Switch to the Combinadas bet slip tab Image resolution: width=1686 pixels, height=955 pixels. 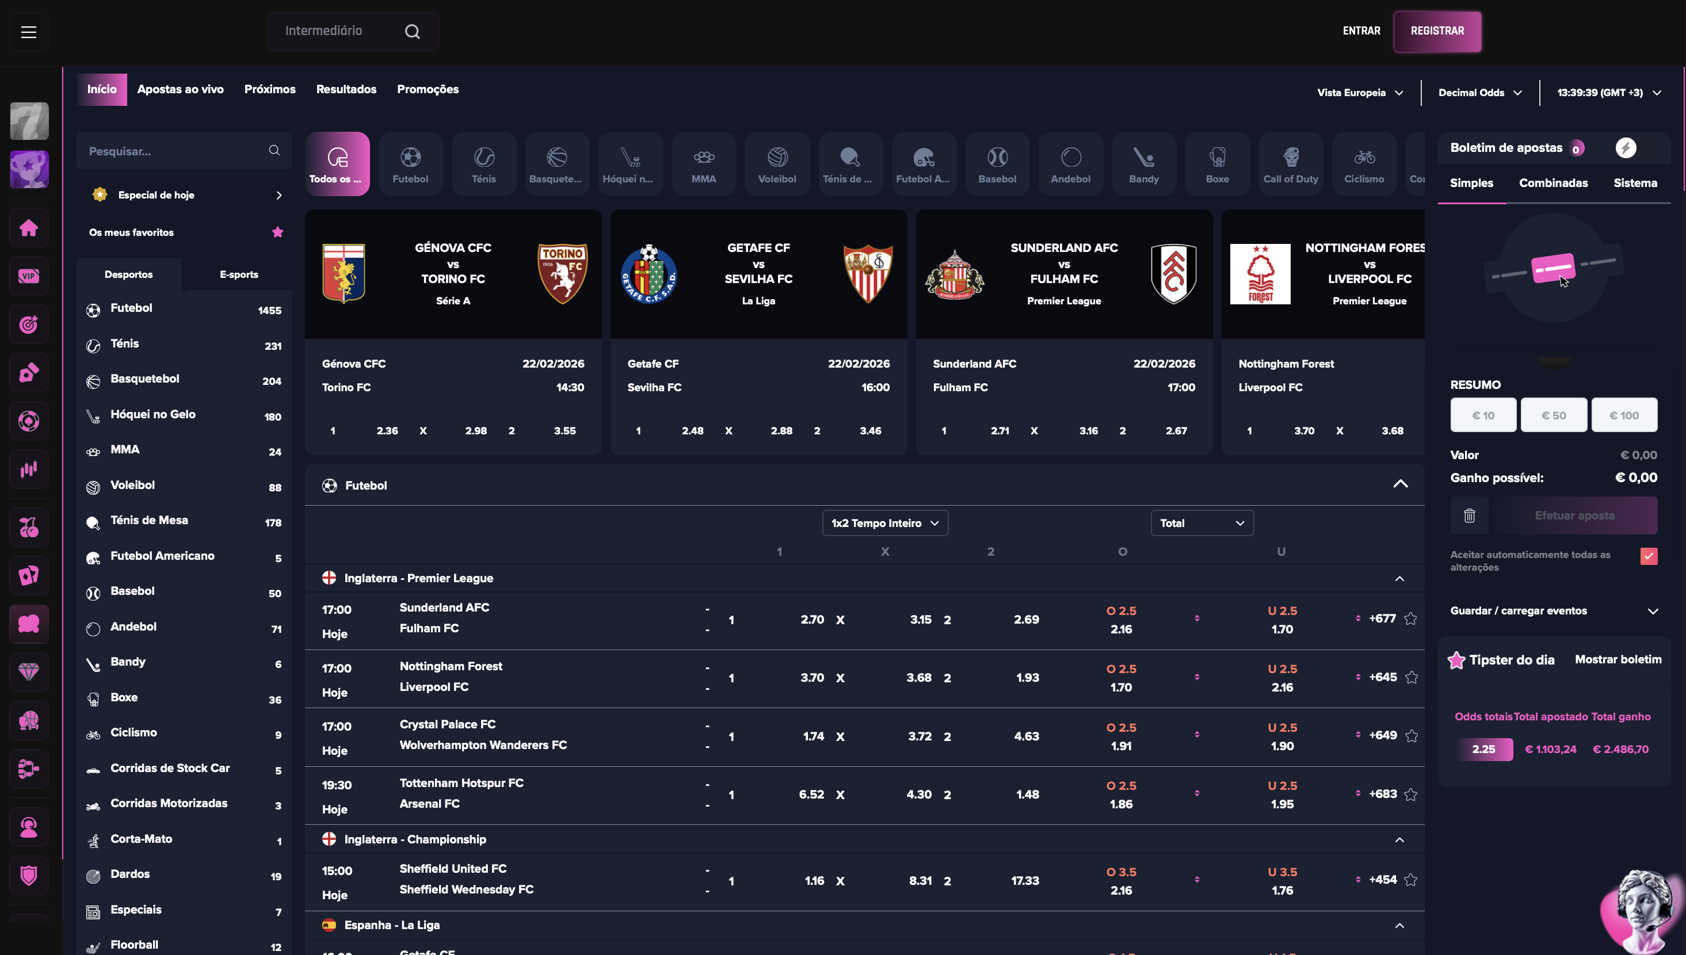click(1553, 183)
